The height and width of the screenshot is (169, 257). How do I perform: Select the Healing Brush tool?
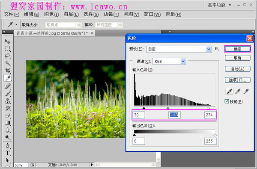point(7,86)
